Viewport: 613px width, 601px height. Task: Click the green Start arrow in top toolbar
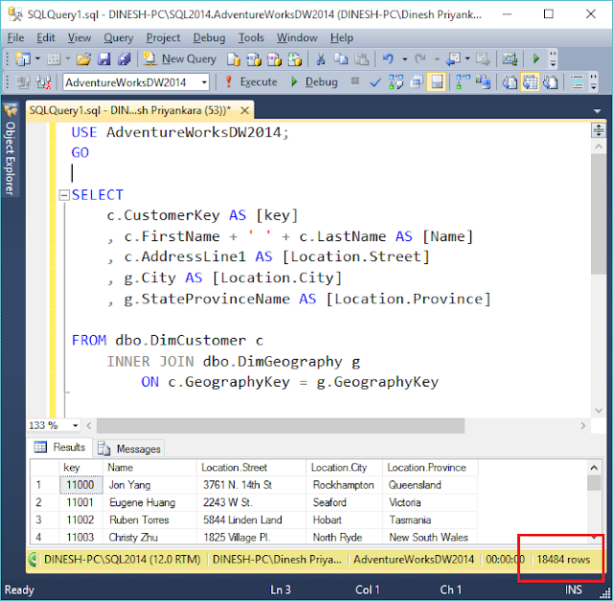click(536, 59)
